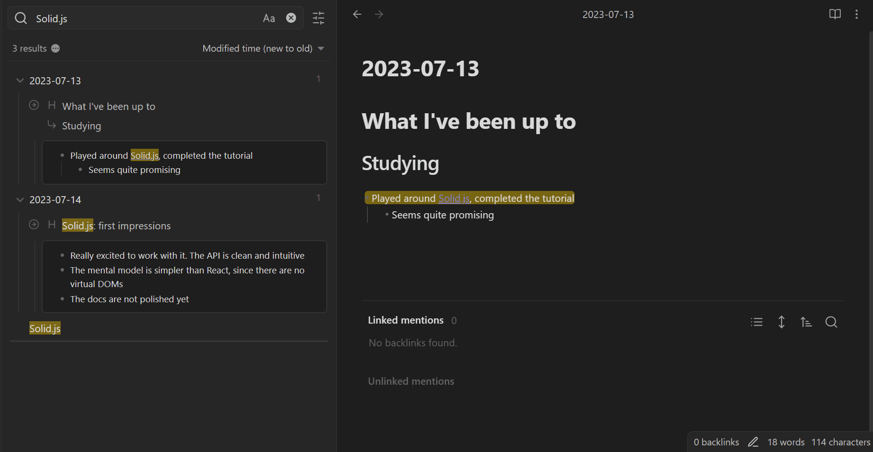Open 2023-07-13 result file name
This screenshot has height=452, width=873.
(55, 81)
